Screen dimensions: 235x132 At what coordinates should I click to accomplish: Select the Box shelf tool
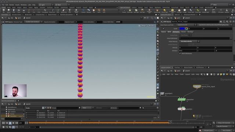pyautogui.click(x=4, y=11)
